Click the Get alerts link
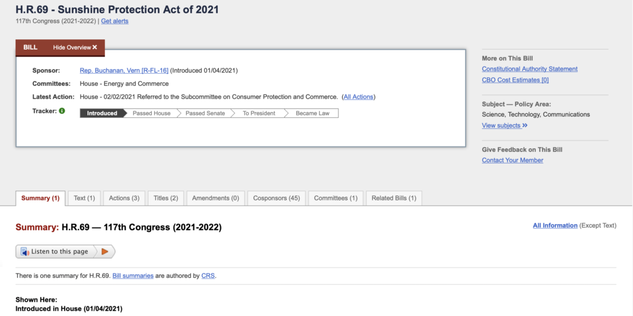Image resolution: width=633 pixels, height=316 pixels. tap(115, 21)
